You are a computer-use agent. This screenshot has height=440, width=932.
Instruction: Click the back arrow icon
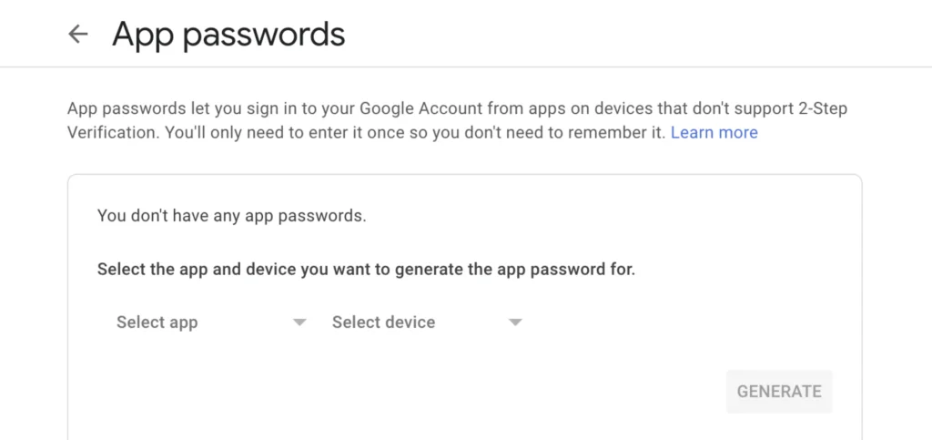tap(78, 35)
